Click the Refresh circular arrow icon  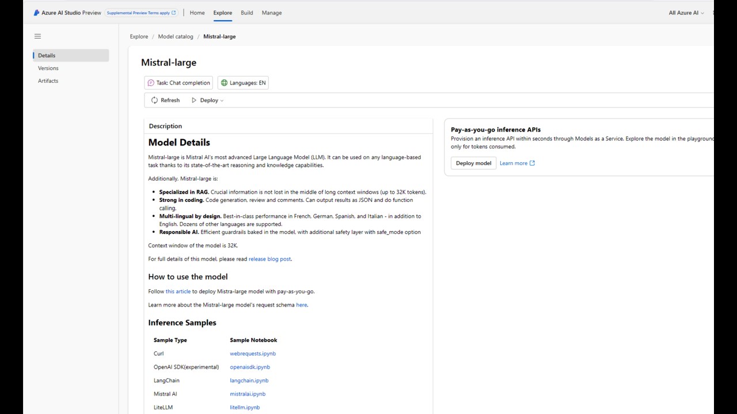[154, 100]
